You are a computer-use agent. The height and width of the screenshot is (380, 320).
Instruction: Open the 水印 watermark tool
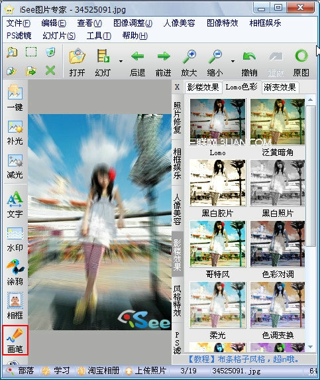point(15,239)
